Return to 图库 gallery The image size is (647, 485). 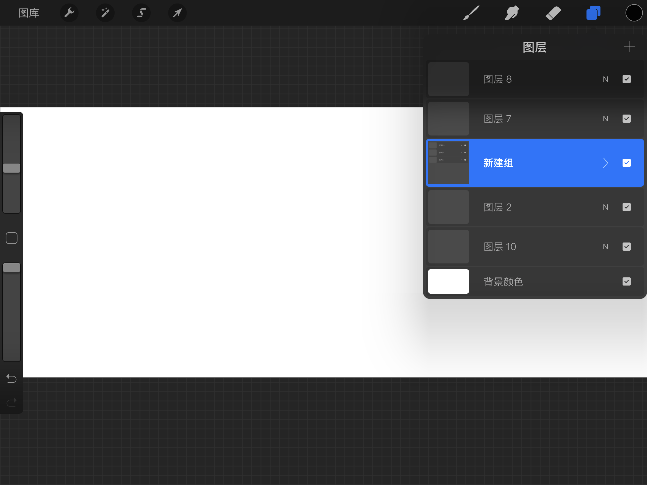pos(29,13)
